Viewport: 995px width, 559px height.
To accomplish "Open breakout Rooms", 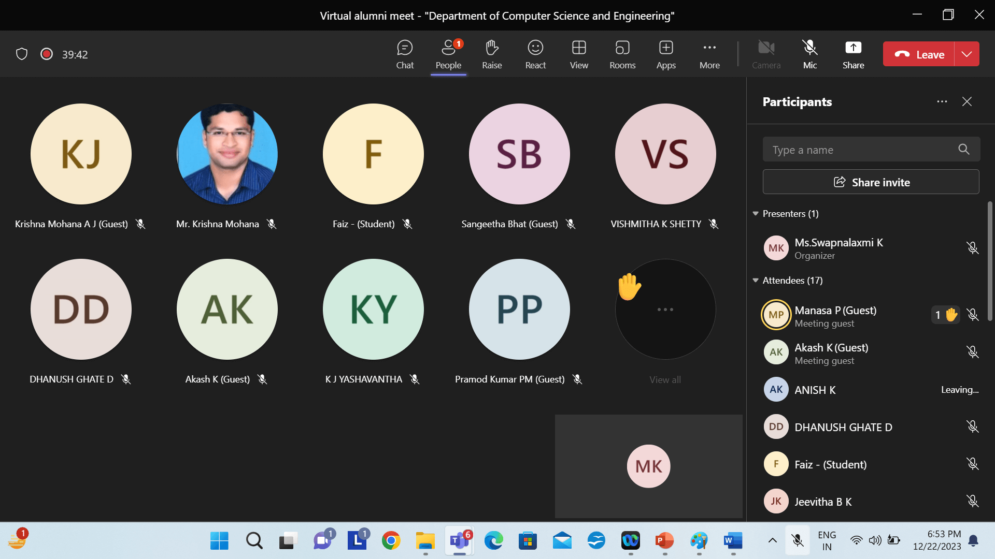I will click(622, 54).
